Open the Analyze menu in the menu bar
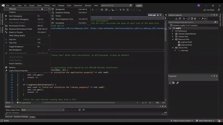Image resolution: width=223 pixels, height=125 pixels. 61,6
